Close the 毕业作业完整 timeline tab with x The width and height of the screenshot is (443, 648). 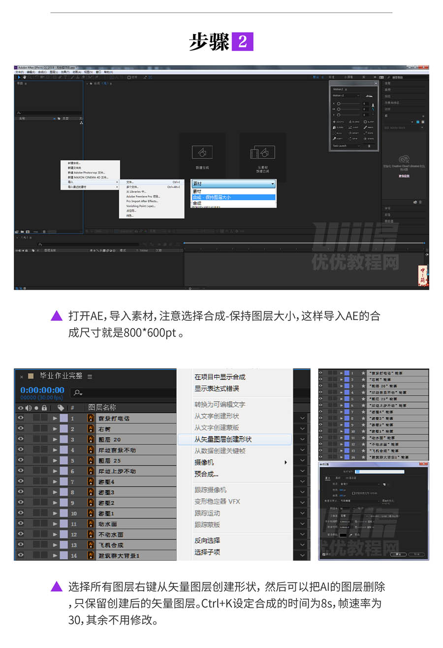(22, 376)
